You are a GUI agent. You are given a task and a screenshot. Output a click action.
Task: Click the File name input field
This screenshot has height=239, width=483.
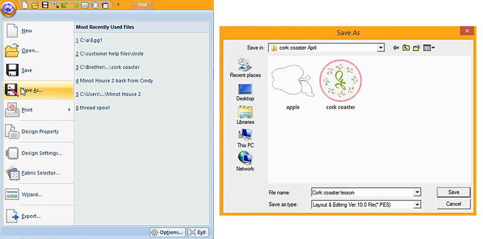pyautogui.click(x=362, y=193)
